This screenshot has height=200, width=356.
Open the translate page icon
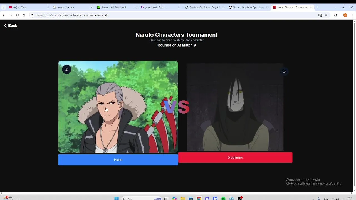pos(320,15)
